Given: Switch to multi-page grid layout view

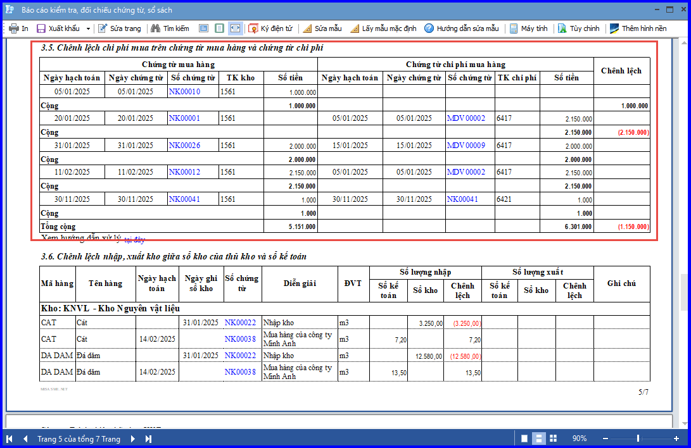Looking at the screenshot, I should tap(553, 439).
